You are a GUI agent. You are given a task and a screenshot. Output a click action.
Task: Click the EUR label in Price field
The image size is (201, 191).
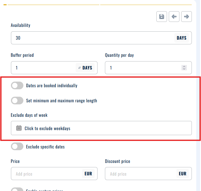(x=88, y=174)
